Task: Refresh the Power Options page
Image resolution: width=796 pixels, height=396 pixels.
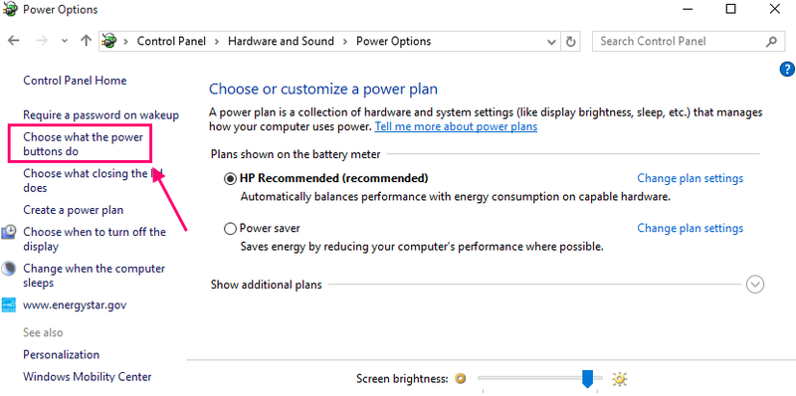Action: point(570,42)
